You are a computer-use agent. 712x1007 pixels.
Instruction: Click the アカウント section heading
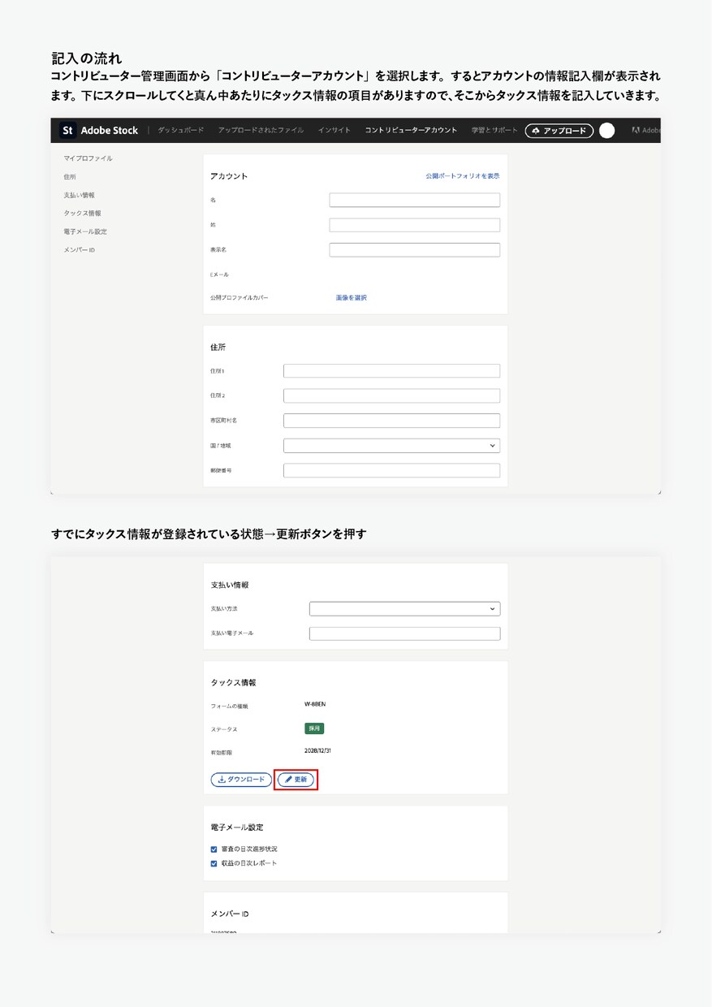[x=229, y=176]
